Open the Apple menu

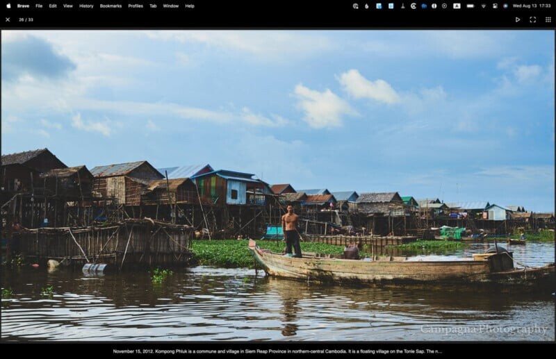8,6
